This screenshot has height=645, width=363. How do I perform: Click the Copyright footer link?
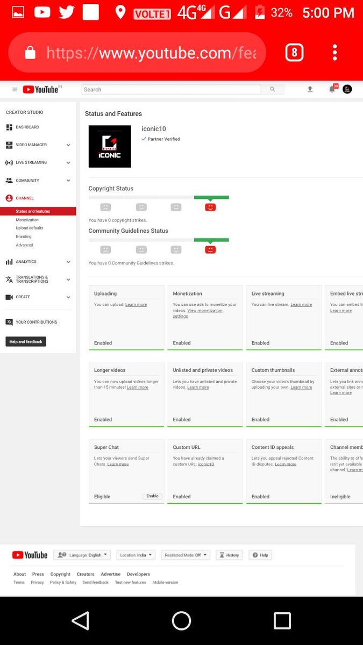[x=60, y=574]
